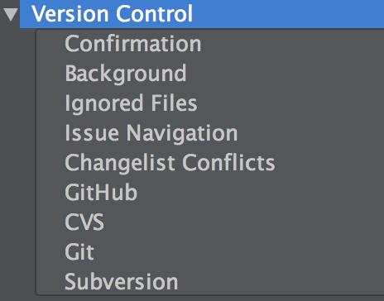The height and width of the screenshot is (301, 384).
Task: Select Changelist Conflicts in the tree
Action: [170, 163]
